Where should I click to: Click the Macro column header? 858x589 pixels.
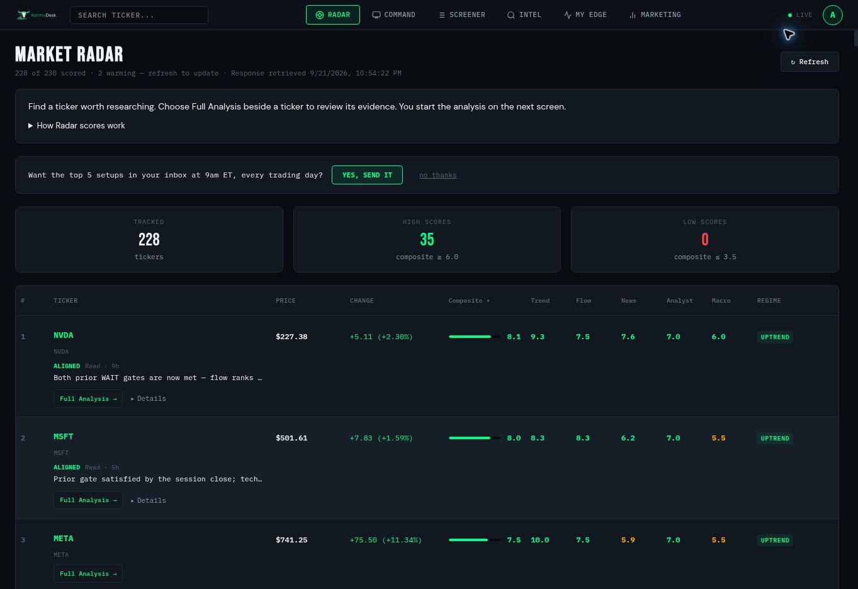pos(721,301)
